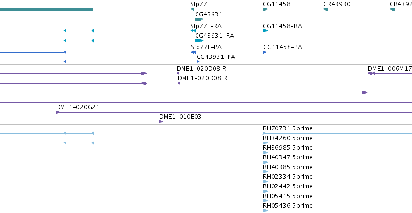Click the DME1-010E03 start arrow

[161, 122]
